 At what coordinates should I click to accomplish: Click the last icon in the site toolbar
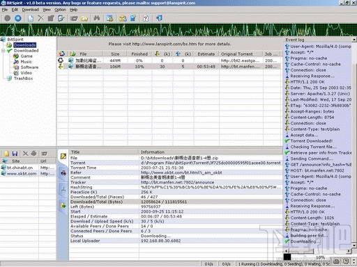(x=44, y=153)
